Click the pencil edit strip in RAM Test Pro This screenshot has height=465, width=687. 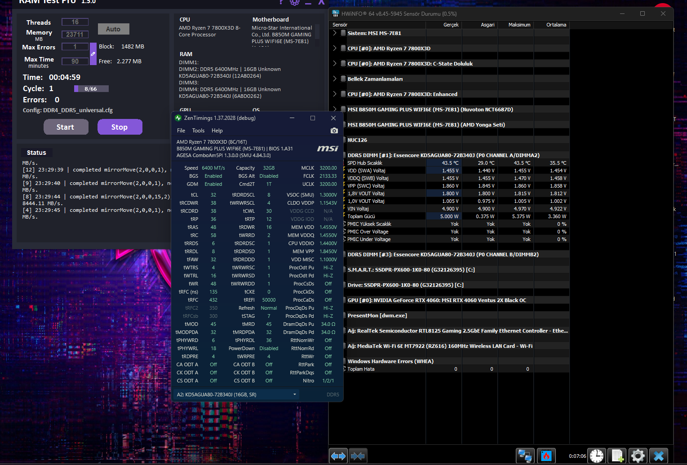93,54
